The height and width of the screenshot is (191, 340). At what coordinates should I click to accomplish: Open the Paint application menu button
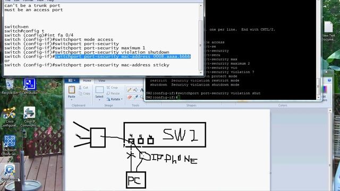pyautogui.click(x=72, y=80)
